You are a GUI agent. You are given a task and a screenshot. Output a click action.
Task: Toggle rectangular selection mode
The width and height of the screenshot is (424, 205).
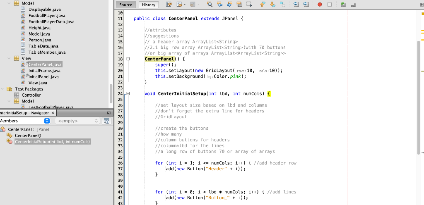(249, 5)
